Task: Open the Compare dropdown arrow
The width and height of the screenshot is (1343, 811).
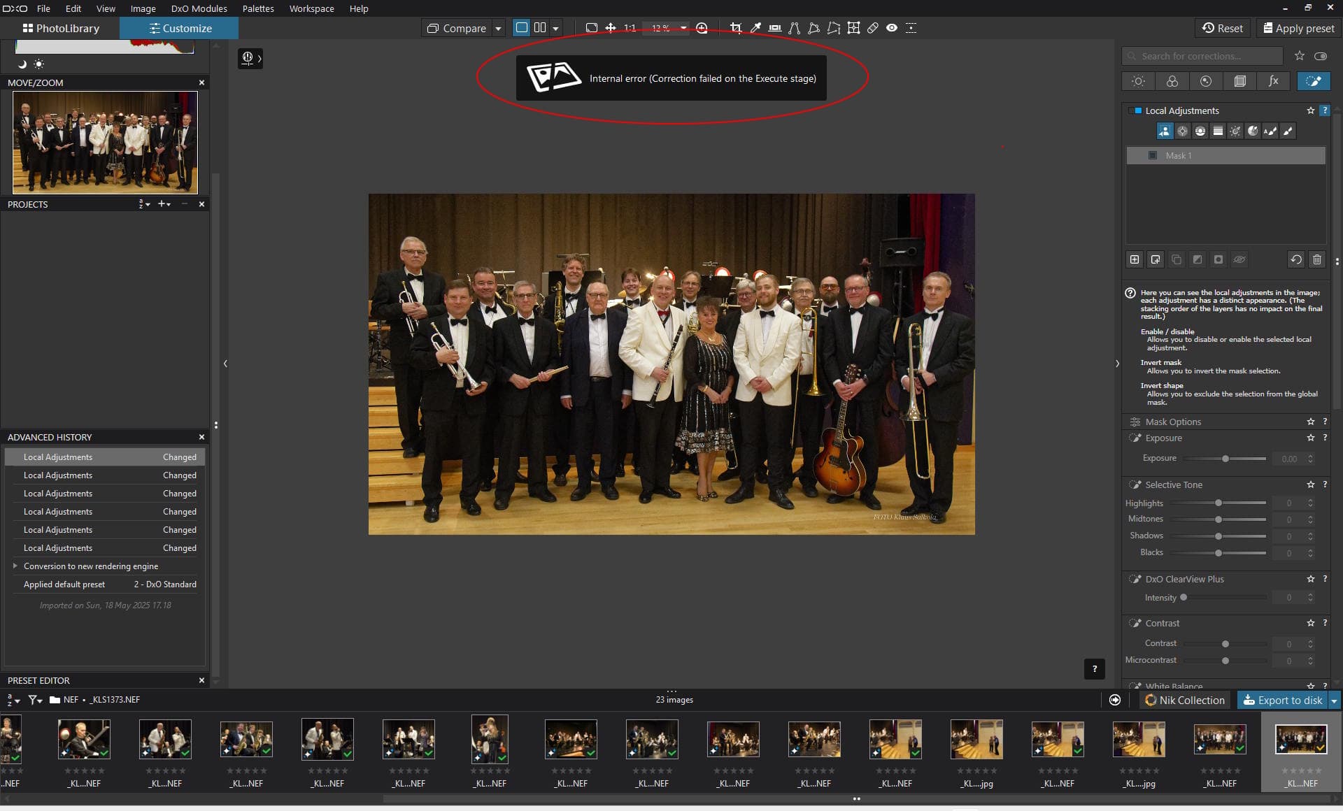Action: tap(498, 29)
